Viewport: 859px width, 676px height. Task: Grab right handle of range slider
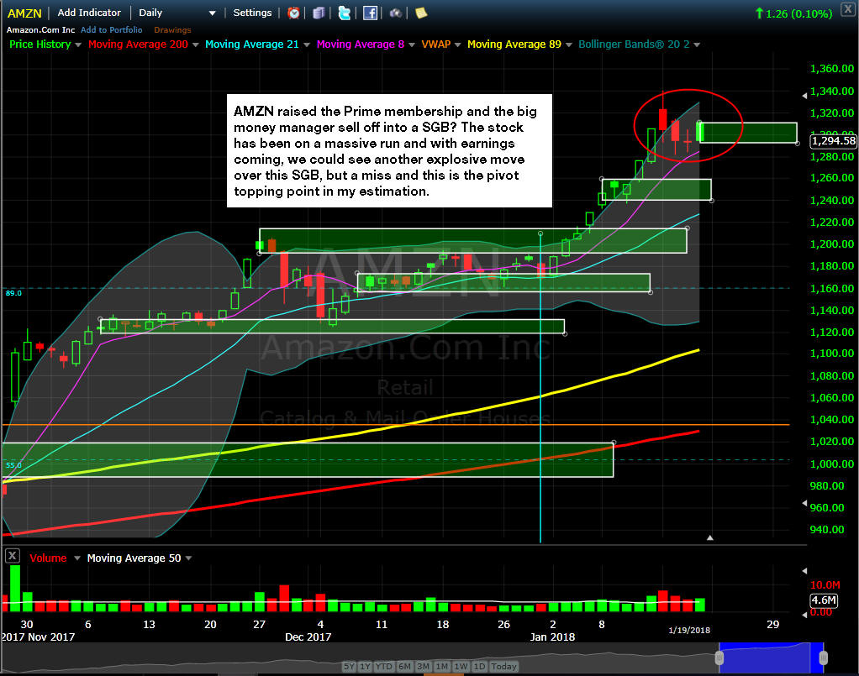(823, 658)
